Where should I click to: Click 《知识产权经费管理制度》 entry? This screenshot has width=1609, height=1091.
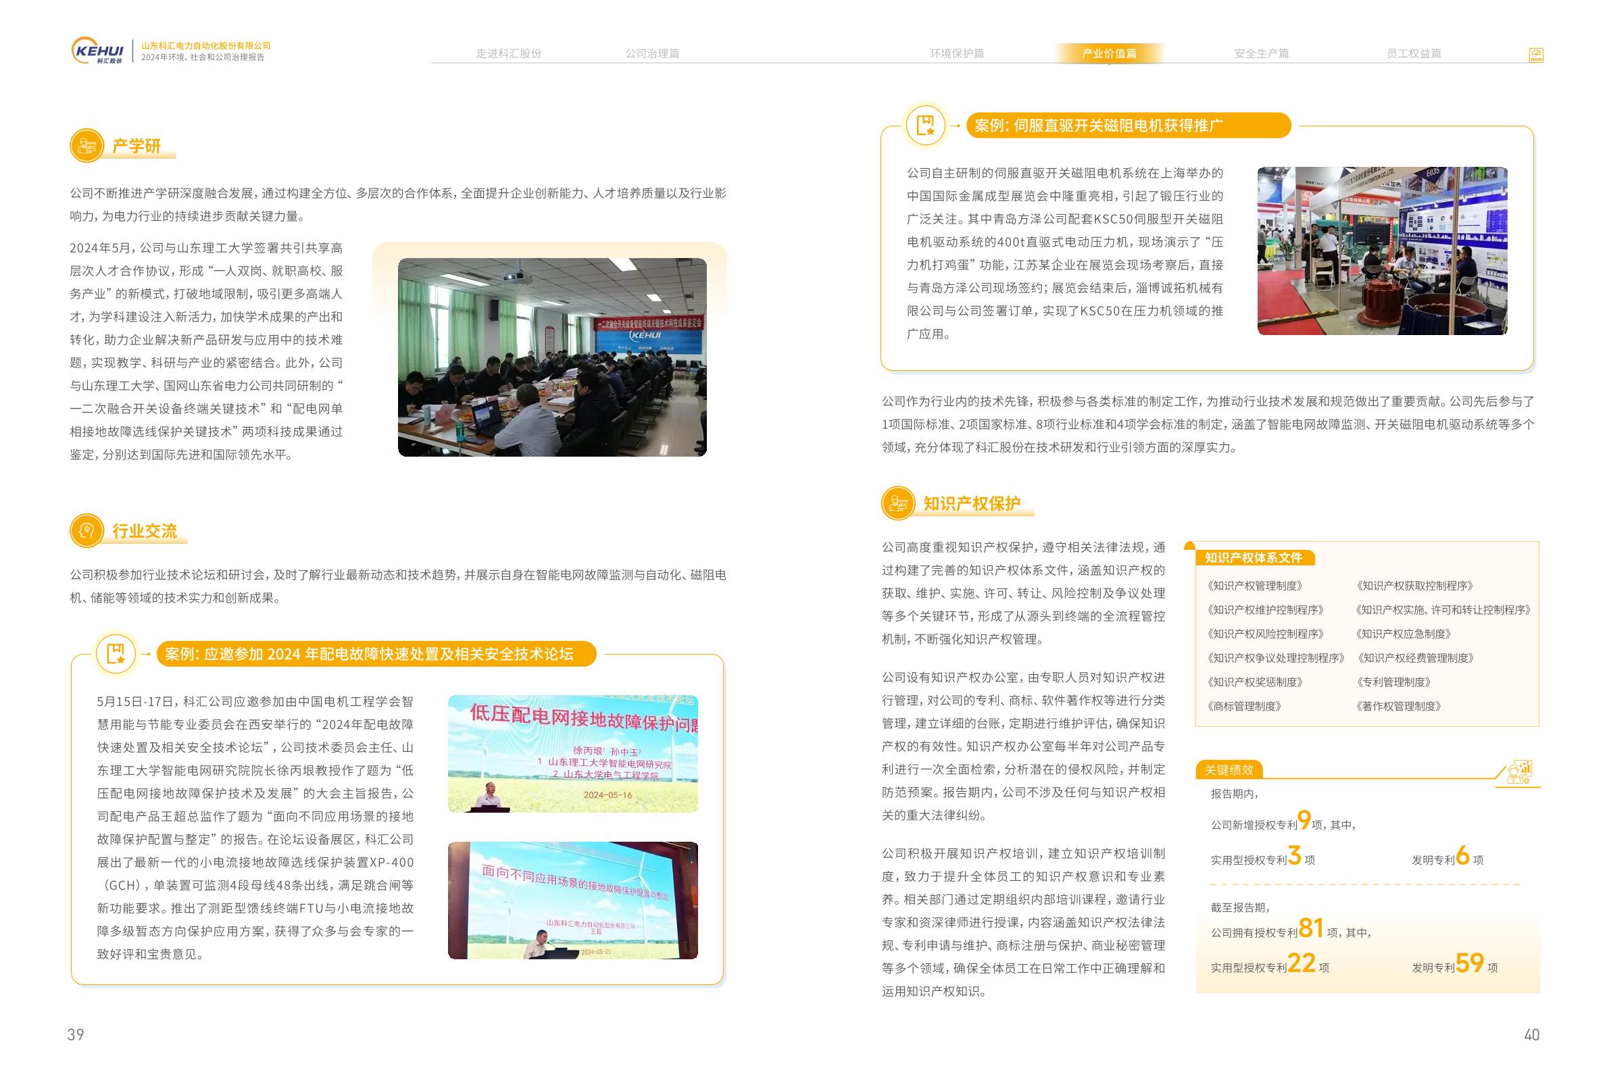point(1415,659)
